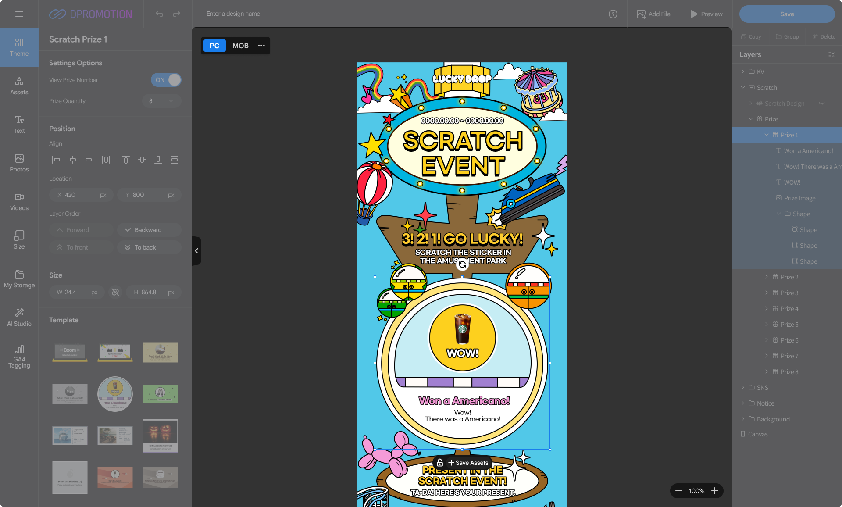
Task: Open the AI Studio panel
Action: click(x=19, y=317)
